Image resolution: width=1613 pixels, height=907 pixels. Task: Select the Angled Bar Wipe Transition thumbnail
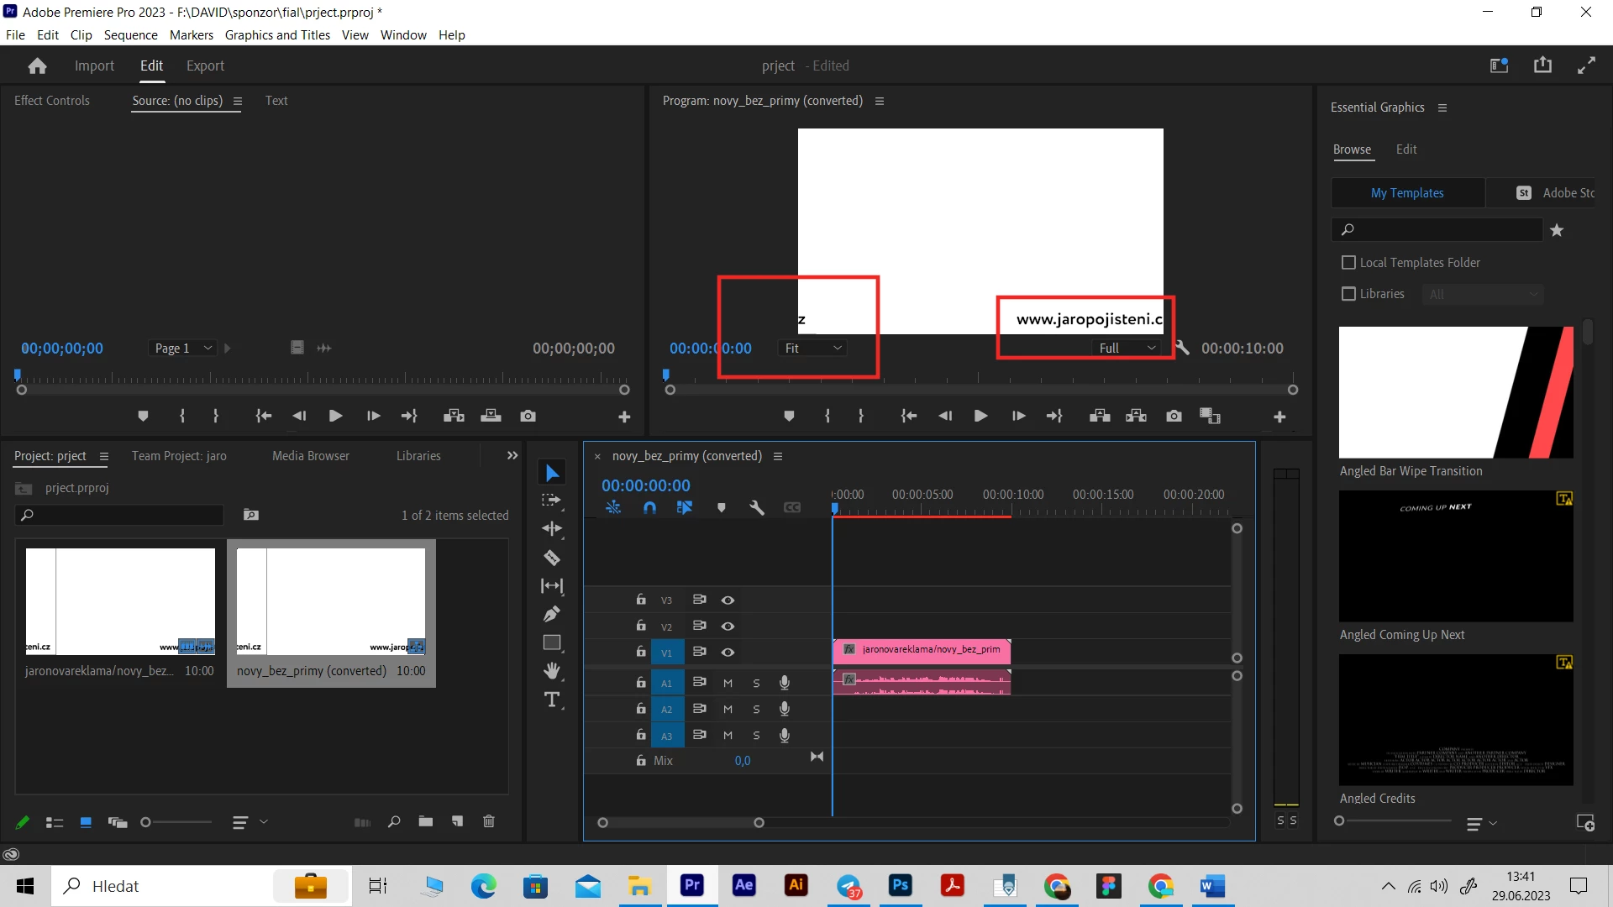1456,392
